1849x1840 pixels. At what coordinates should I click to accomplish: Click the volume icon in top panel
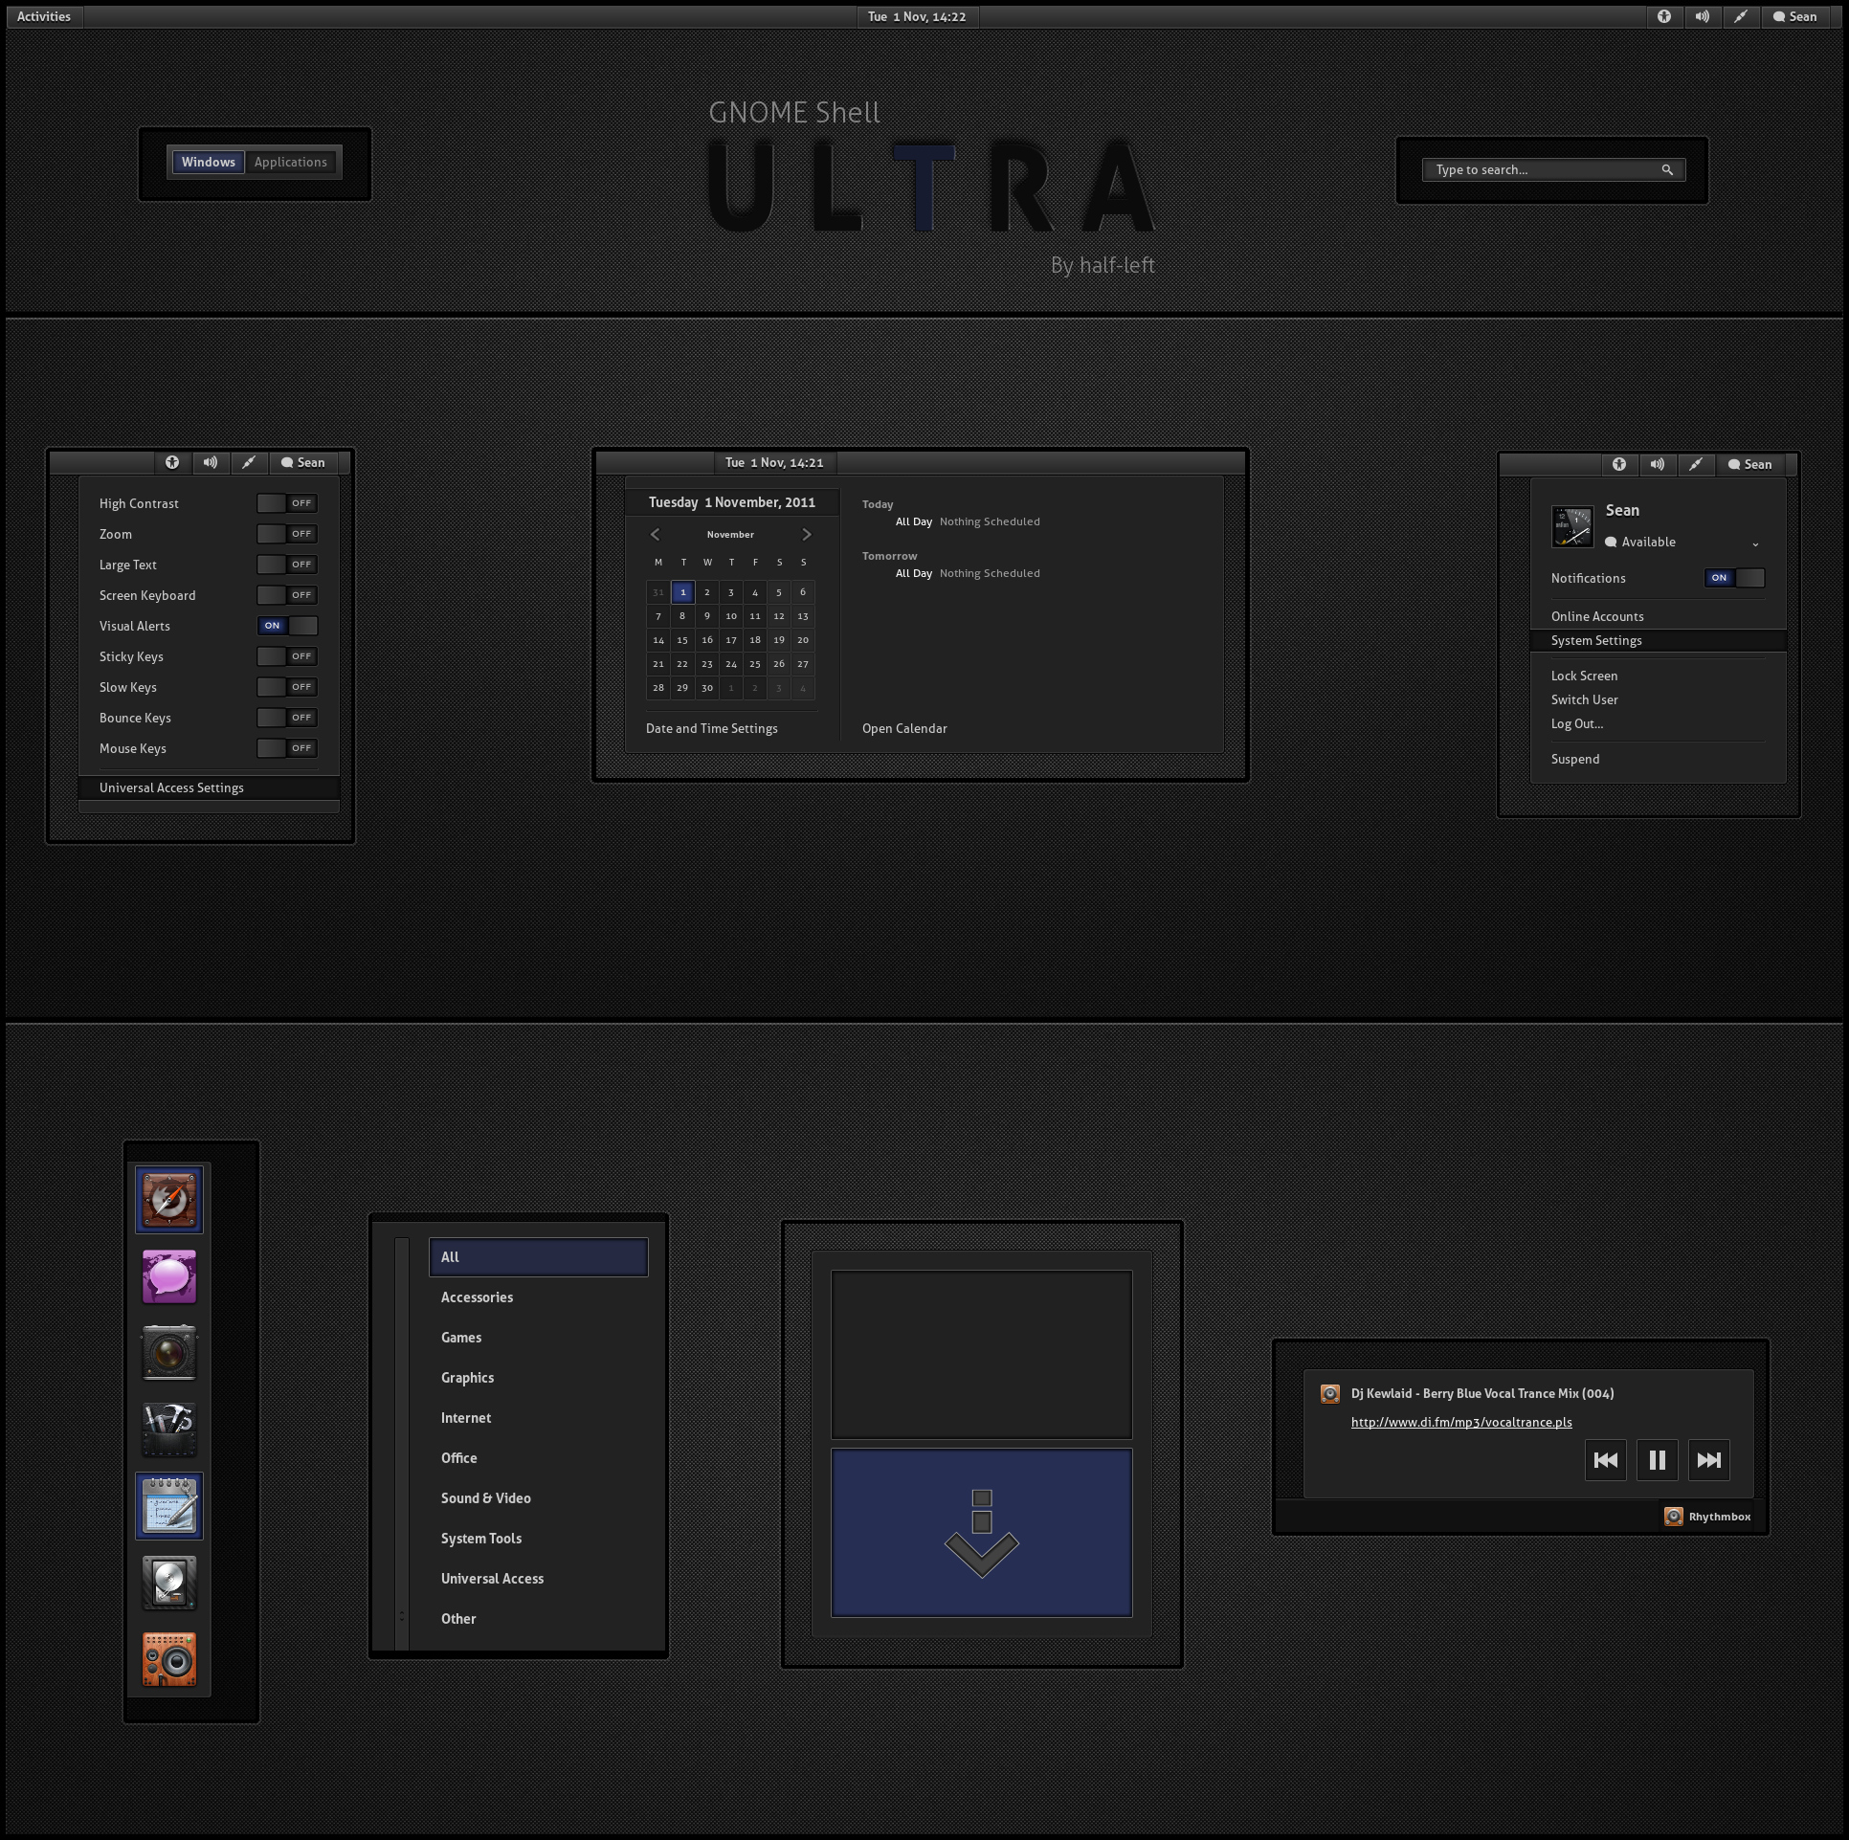[1702, 16]
